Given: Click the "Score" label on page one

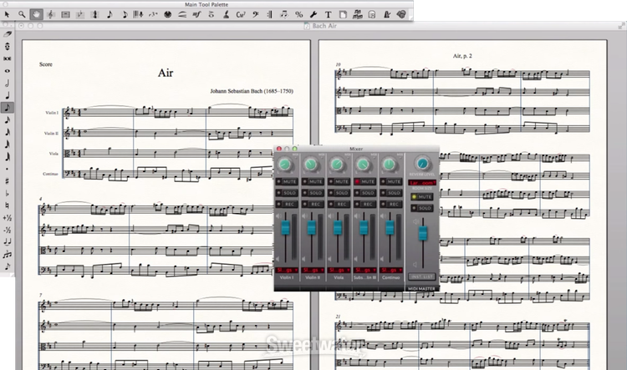Looking at the screenshot, I should 46,64.
